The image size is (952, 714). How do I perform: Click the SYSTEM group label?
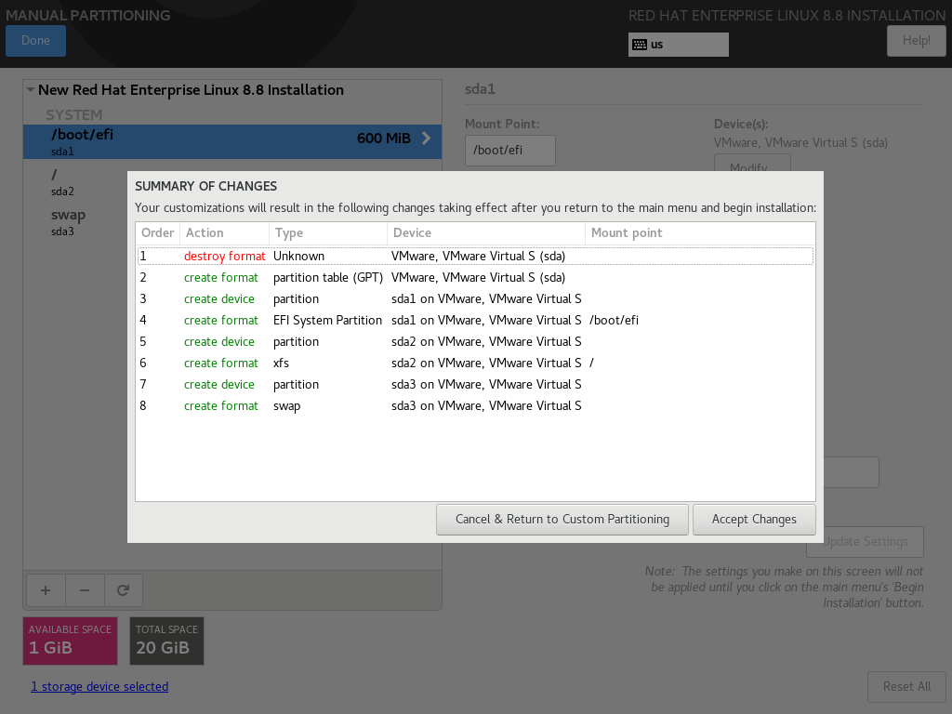74,114
